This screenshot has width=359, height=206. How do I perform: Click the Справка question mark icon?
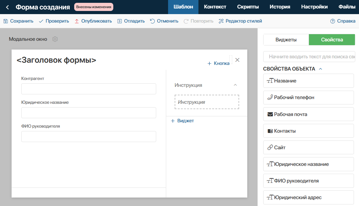(x=333, y=21)
